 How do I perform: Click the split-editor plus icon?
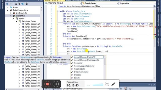point(155,6)
